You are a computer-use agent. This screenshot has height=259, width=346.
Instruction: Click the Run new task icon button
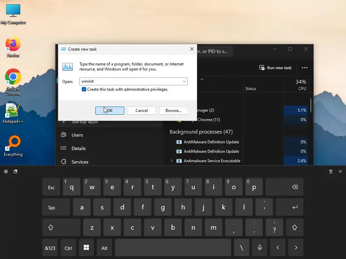(262, 67)
